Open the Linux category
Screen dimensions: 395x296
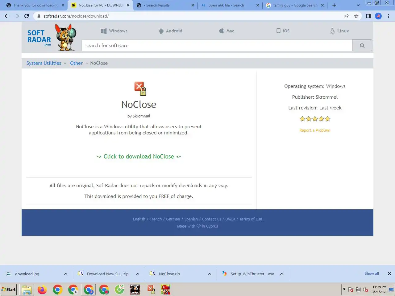pos(339,31)
